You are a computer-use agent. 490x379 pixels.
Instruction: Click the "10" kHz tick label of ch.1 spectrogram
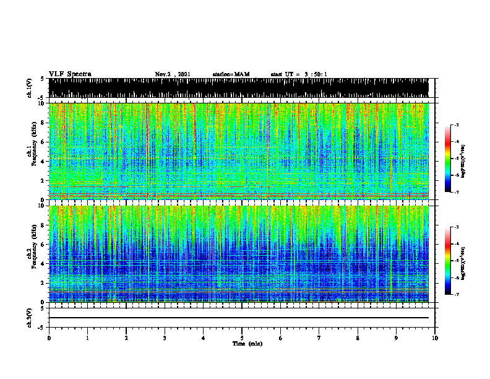click(41, 103)
